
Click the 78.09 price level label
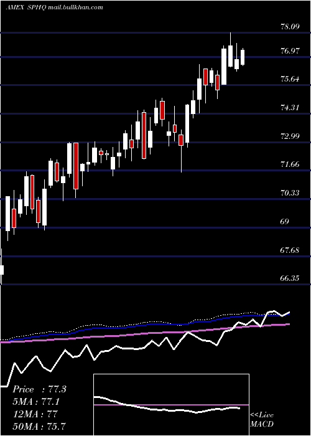pyautogui.click(x=290, y=27)
